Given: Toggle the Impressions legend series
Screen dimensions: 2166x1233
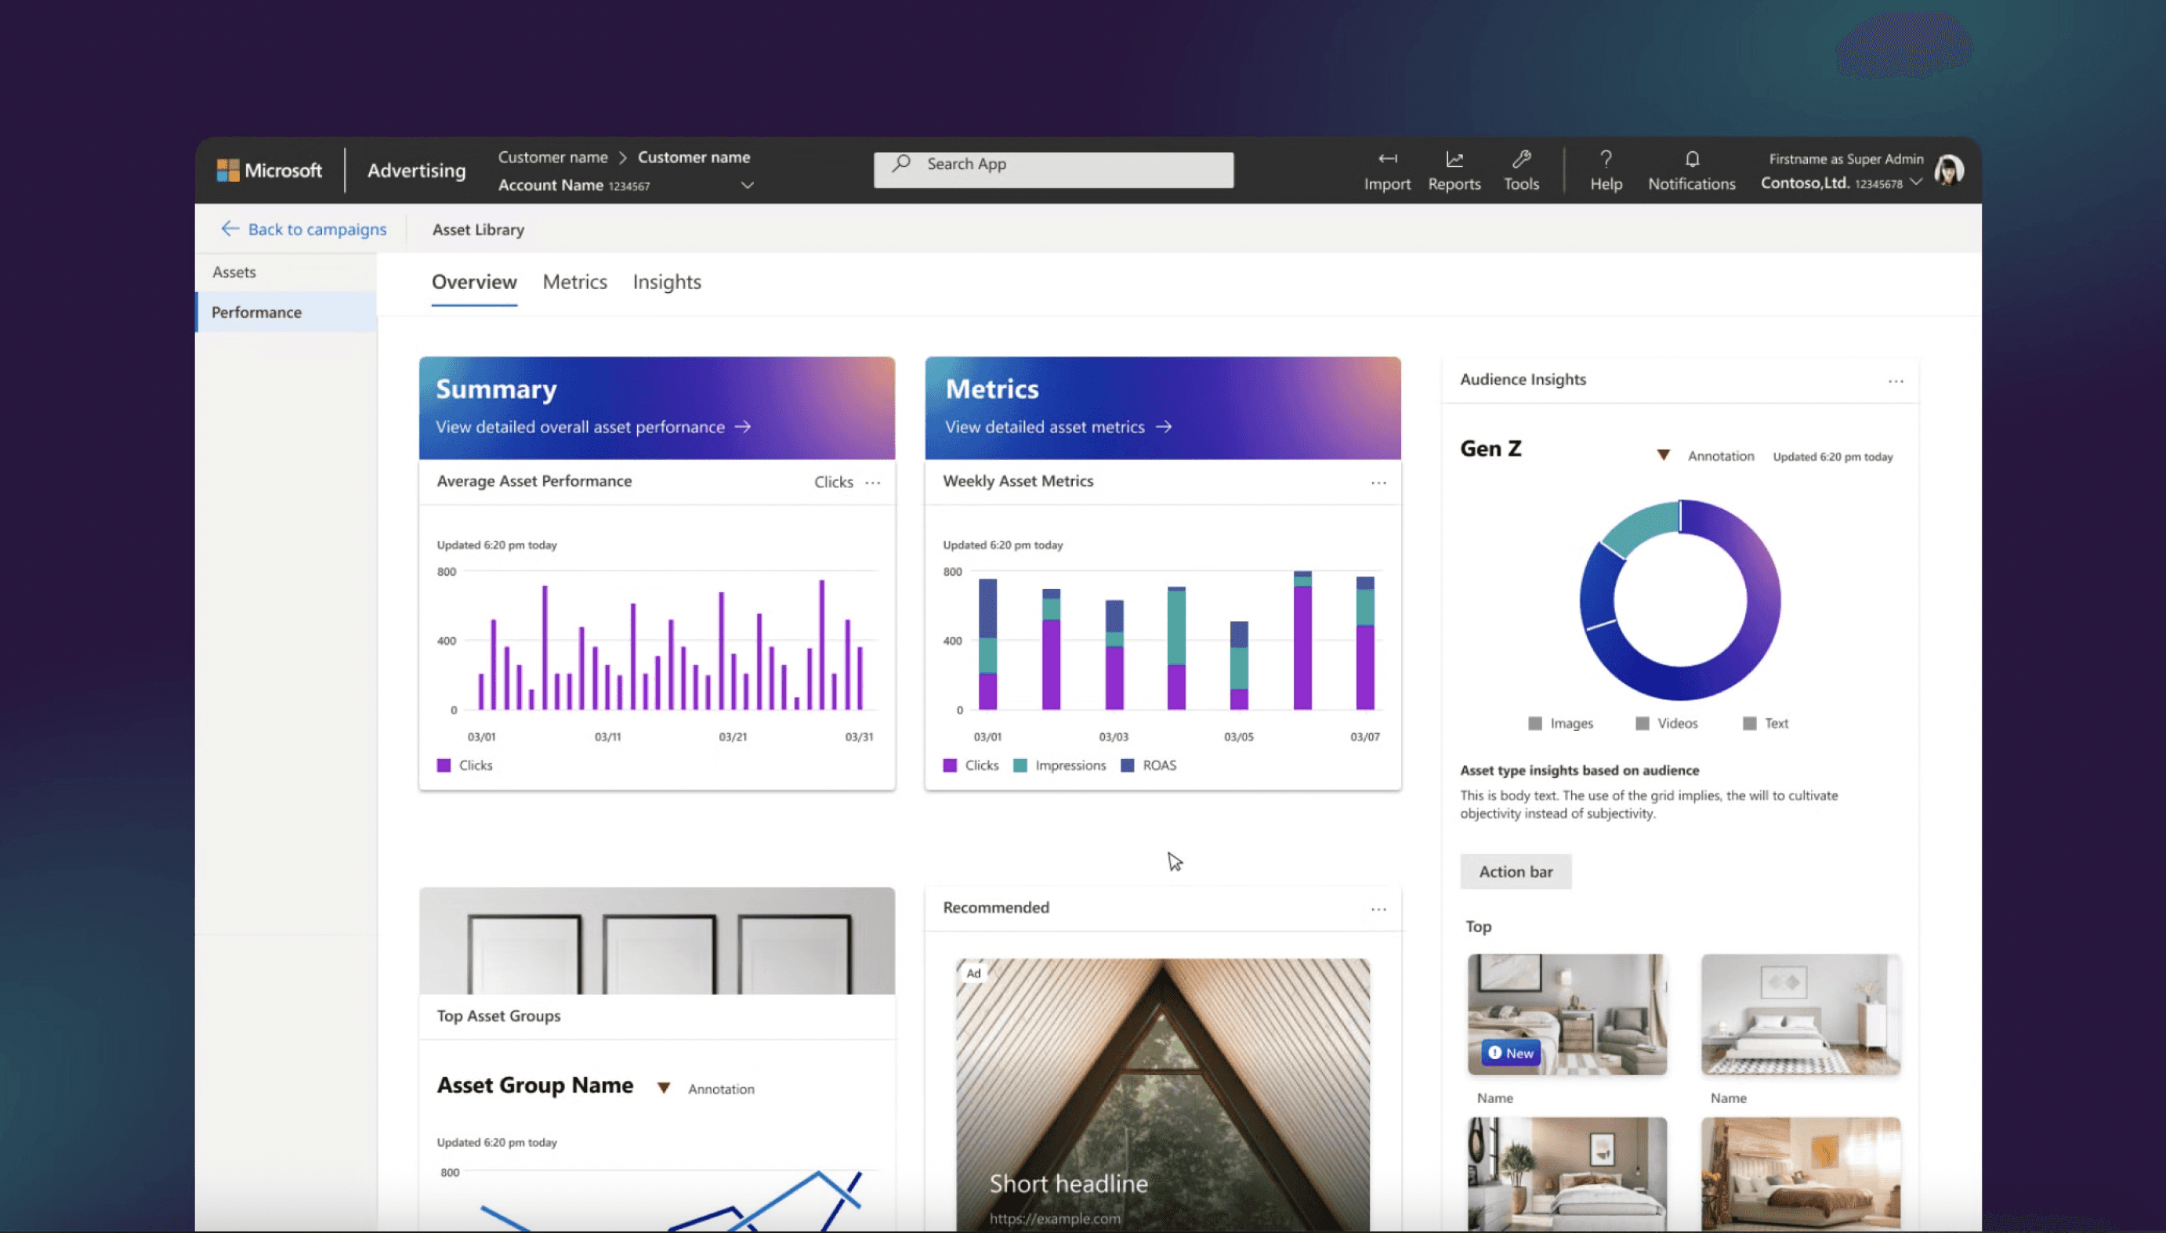Looking at the screenshot, I should click(x=1059, y=765).
